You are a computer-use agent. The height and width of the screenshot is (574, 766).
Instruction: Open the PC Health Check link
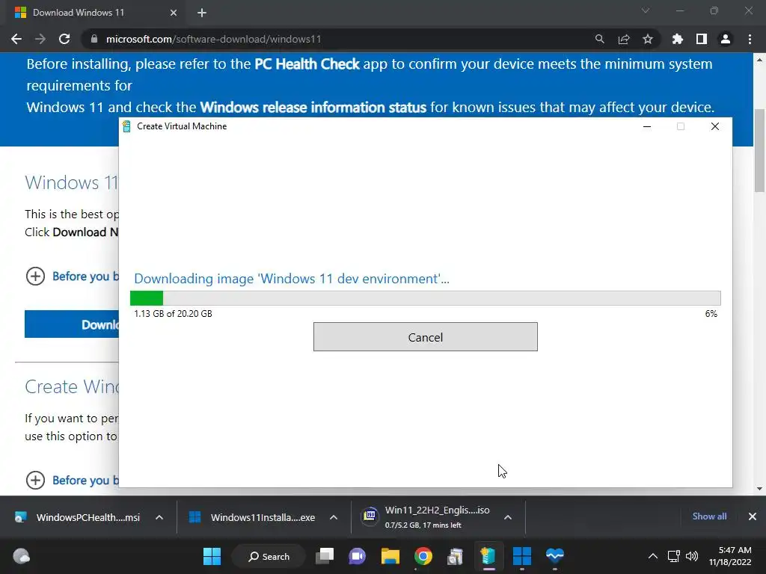(x=307, y=64)
